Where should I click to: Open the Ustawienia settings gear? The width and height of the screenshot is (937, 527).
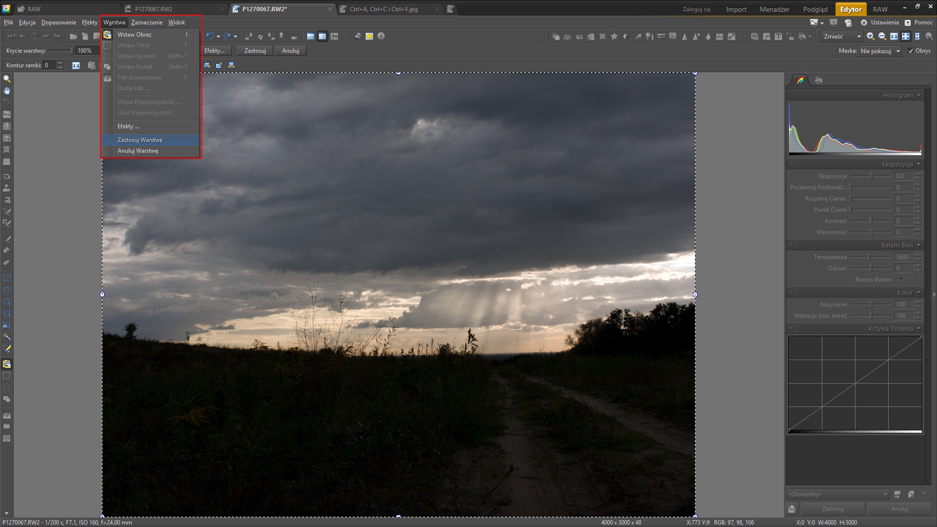tap(864, 22)
